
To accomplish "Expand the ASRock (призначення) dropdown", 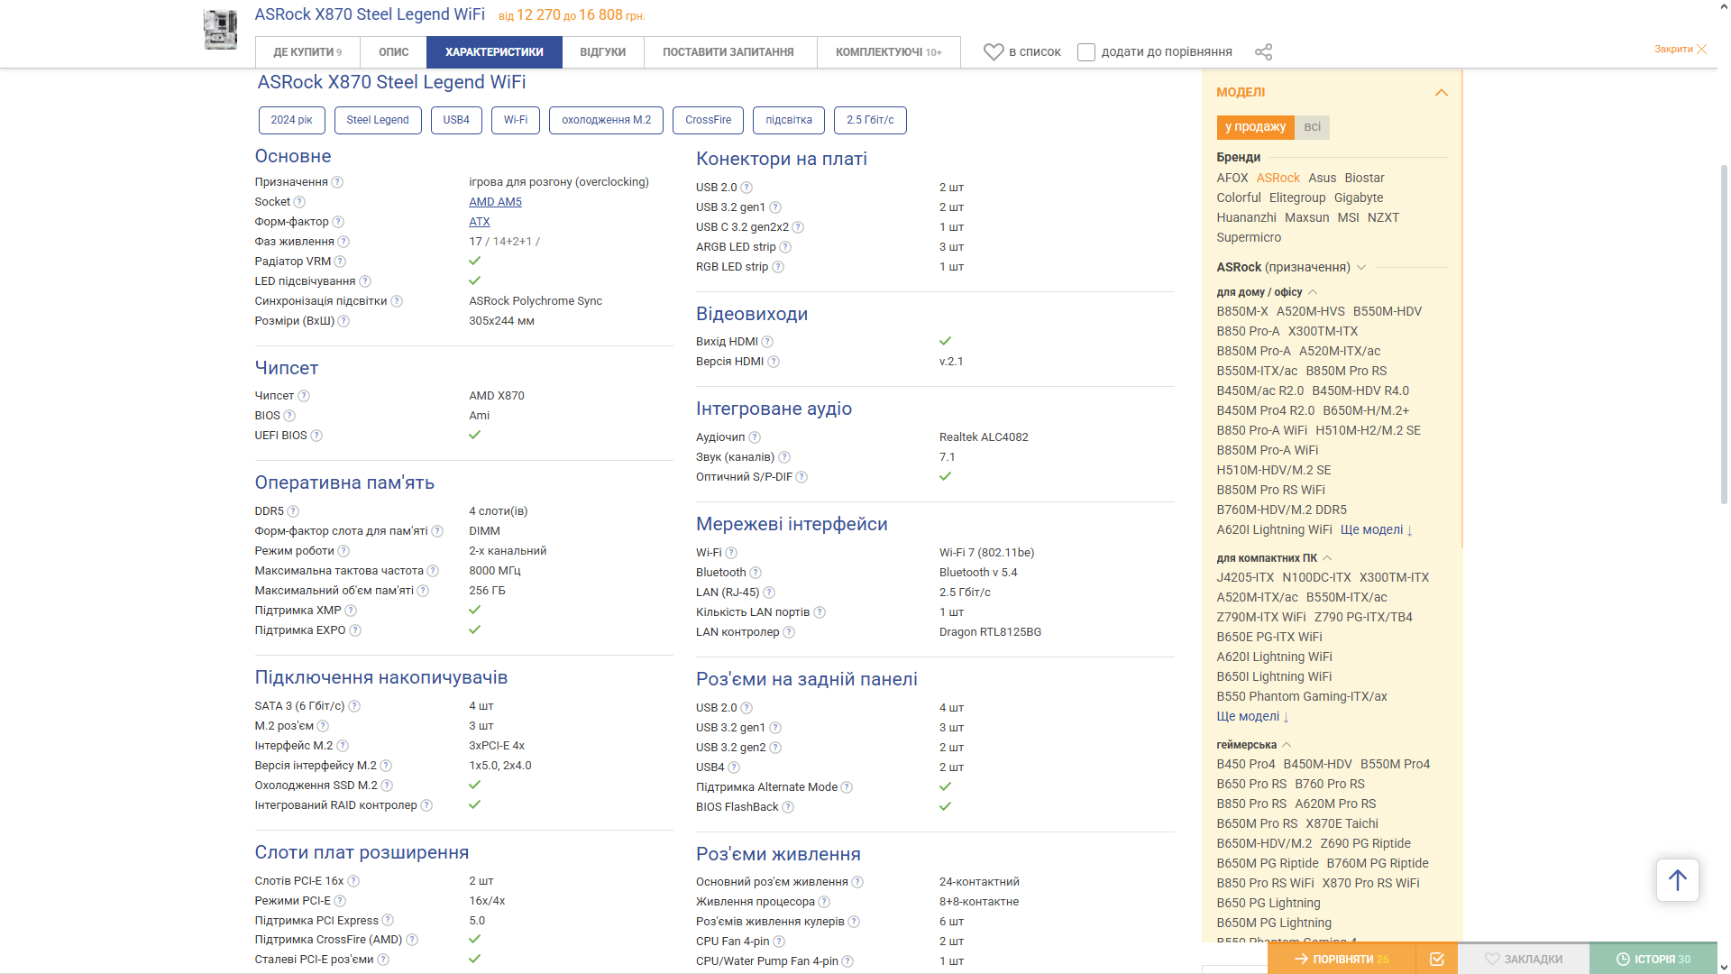I will point(1361,267).
